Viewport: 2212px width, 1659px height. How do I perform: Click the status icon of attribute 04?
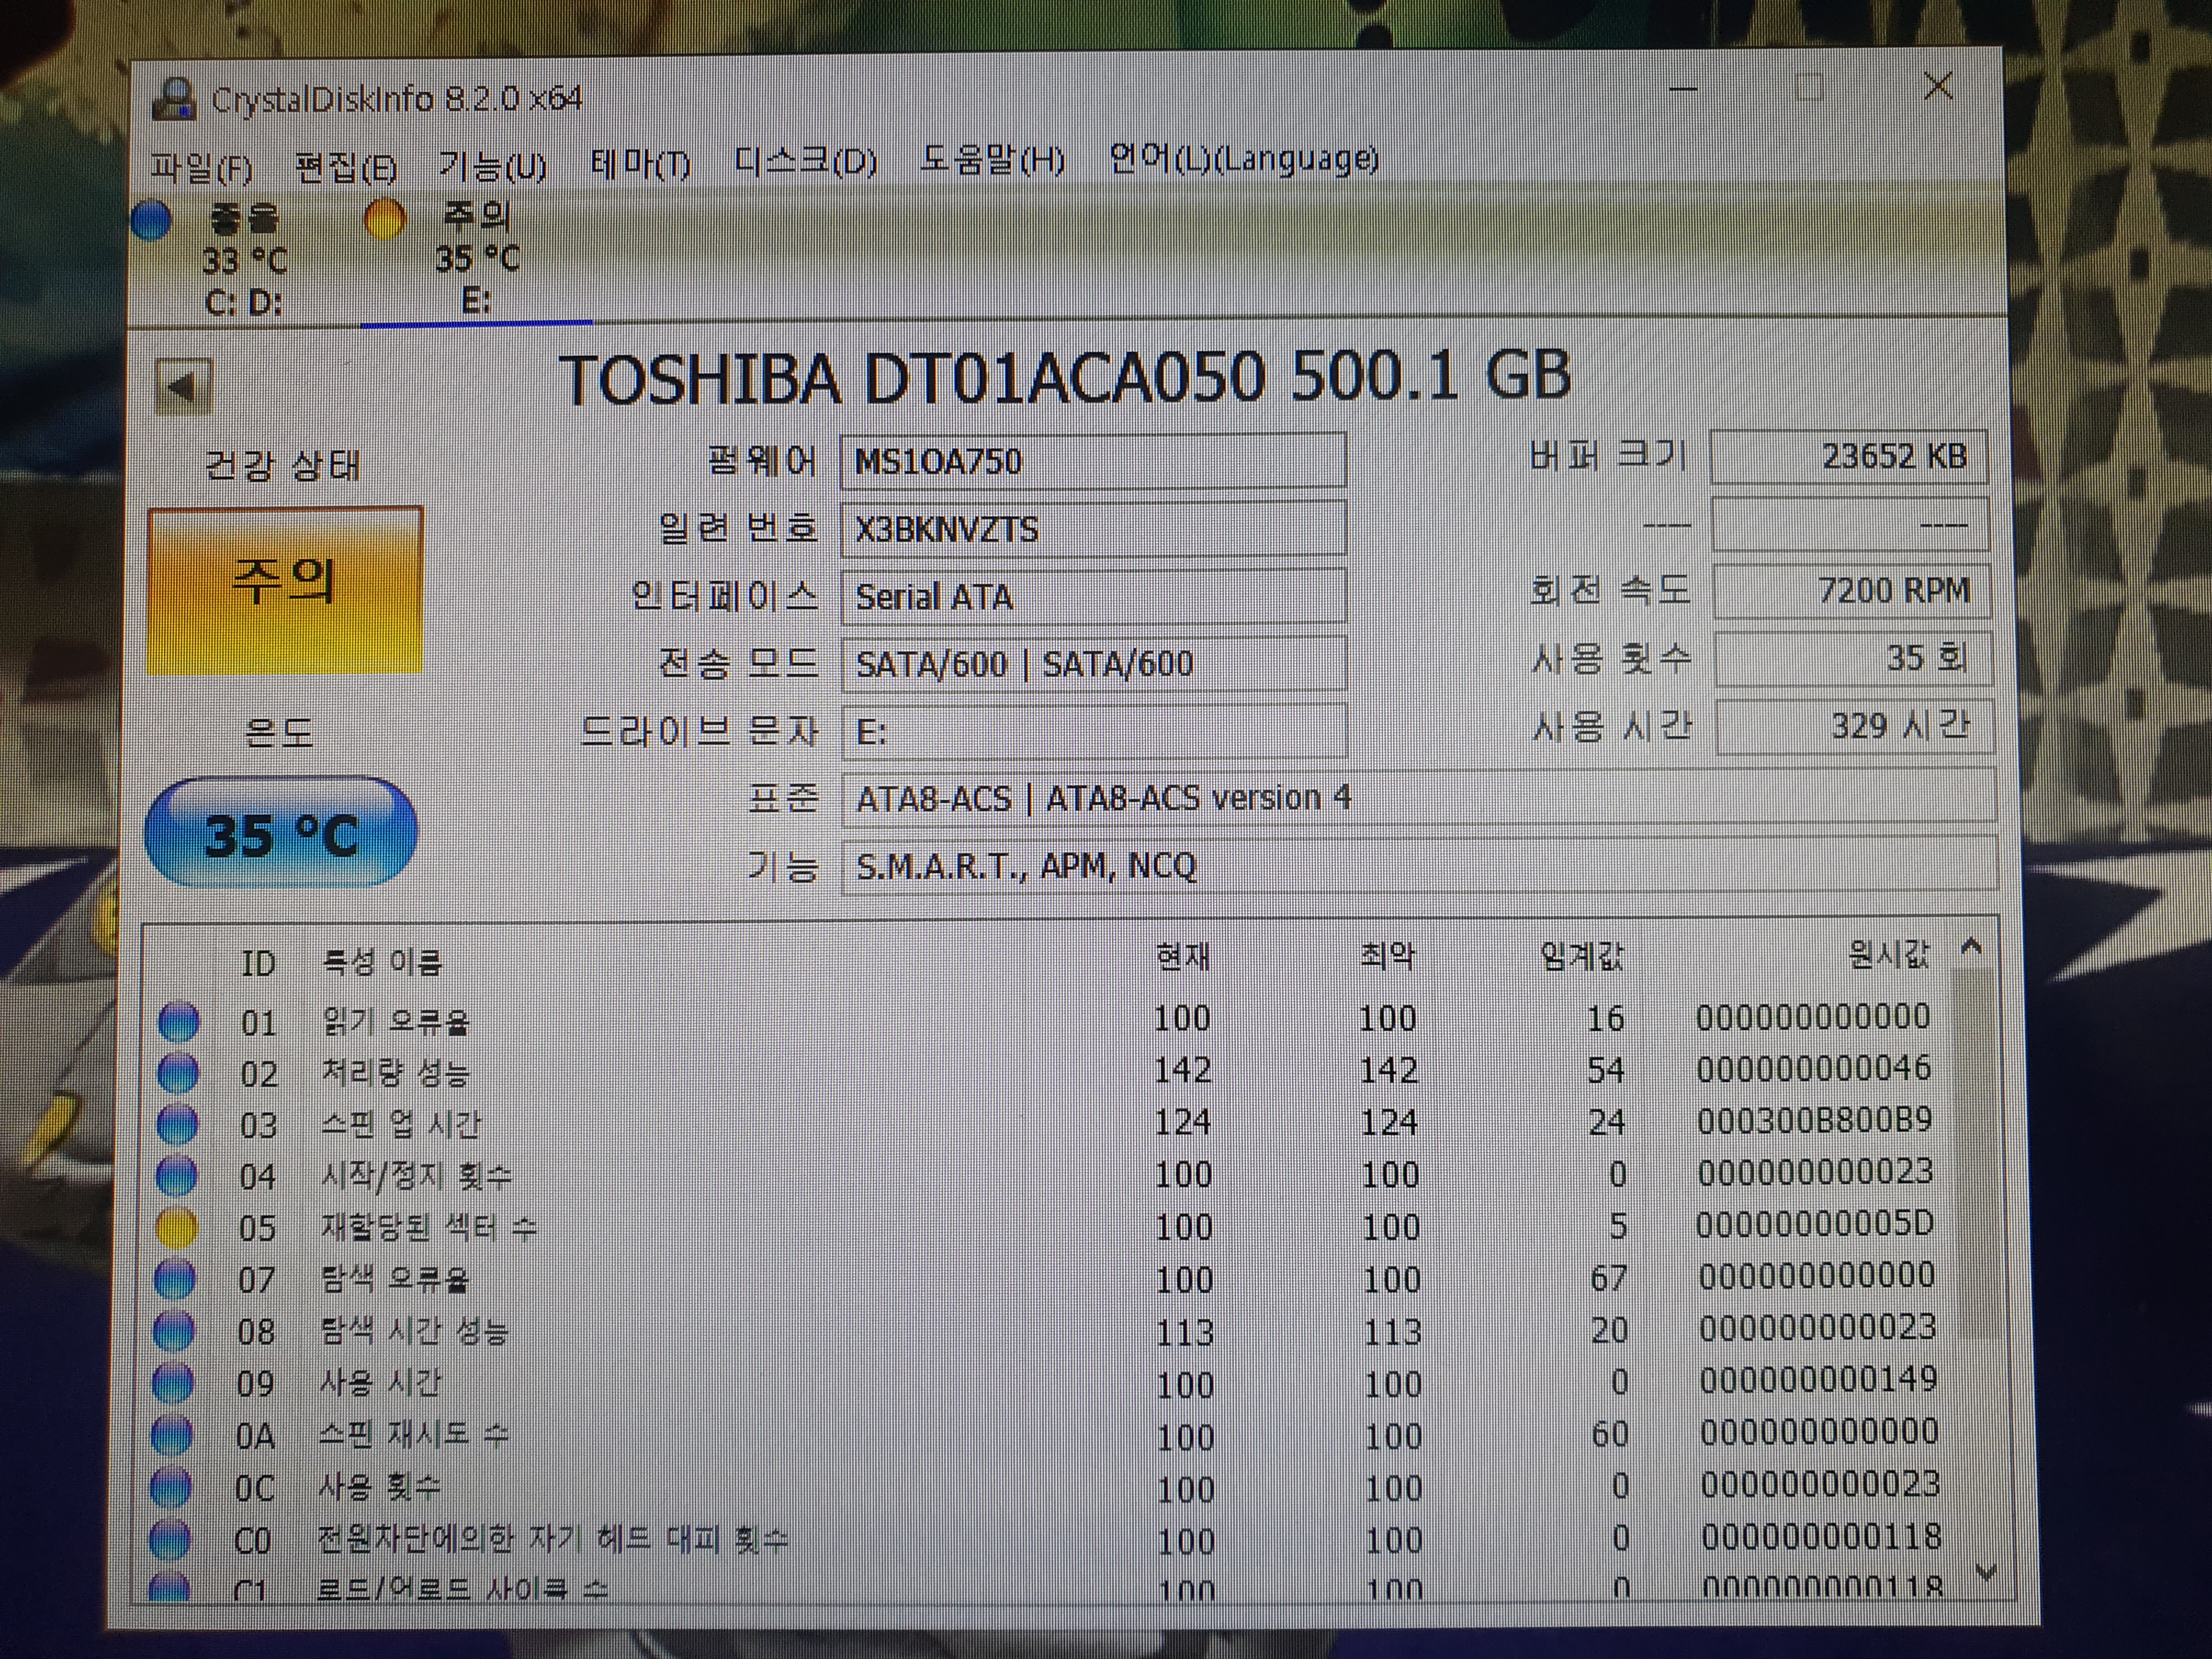tap(177, 1176)
